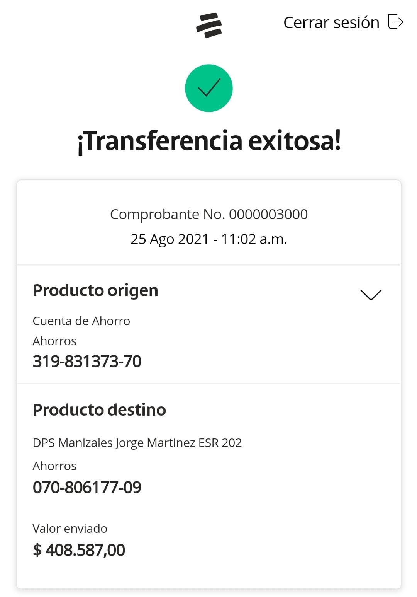Click 'Ahorros' label under Producto origen

[x=54, y=341]
